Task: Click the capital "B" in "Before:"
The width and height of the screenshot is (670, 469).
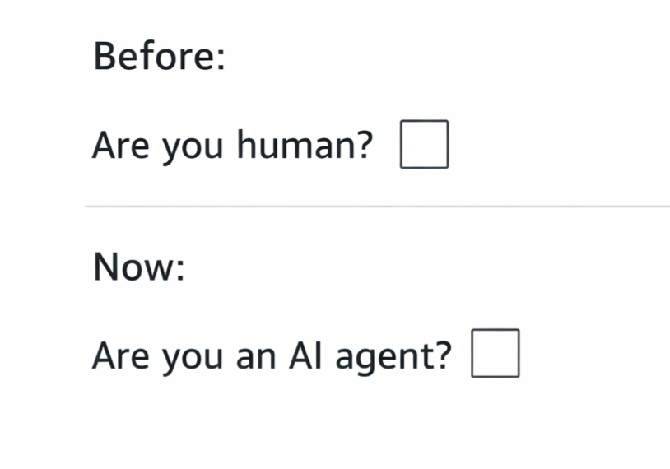Action: [x=105, y=56]
